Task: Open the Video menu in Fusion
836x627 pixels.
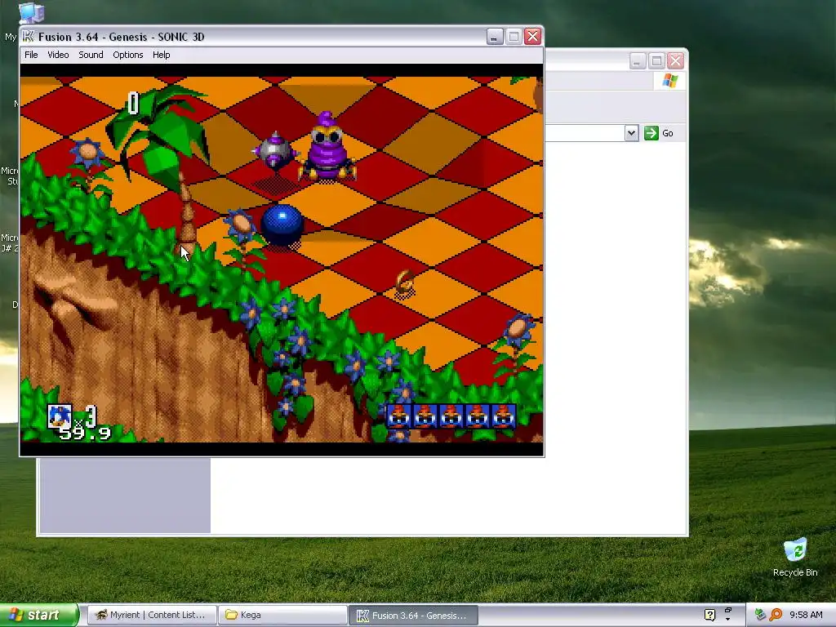Action: click(x=58, y=55)
